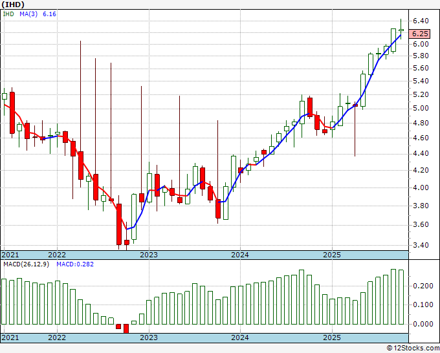This screenshot has width=440, height=353.
Task: Select the 2023 marker on the price timeline
Action: (149, 255)
